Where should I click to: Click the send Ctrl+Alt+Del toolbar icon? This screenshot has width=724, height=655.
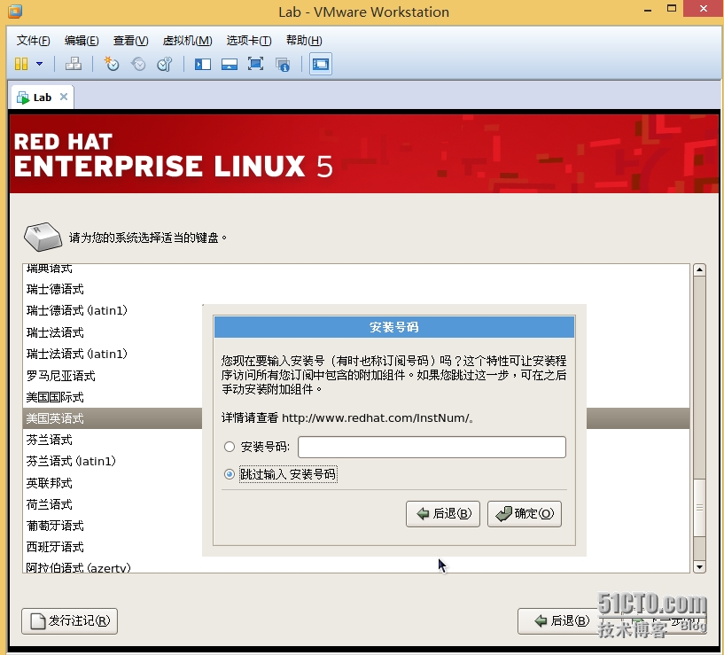pos(74,64)
